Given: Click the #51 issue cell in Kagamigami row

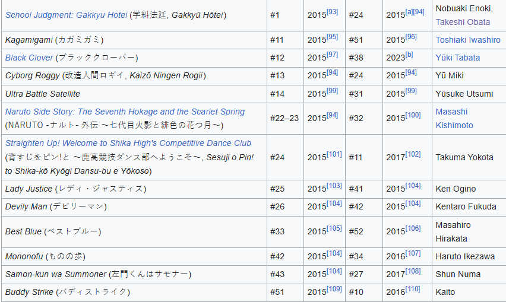Looking at the screenshot, I should pyautogui.click(x=364, y=40).
